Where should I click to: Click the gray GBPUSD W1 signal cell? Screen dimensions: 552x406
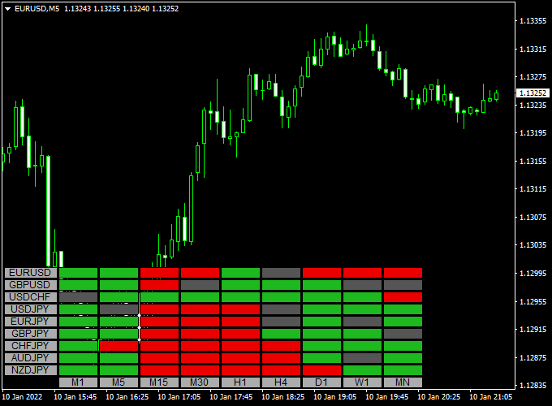click(363, 285)
